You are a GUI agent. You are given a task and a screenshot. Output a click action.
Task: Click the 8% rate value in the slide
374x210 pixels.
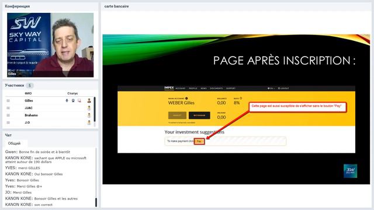237,103
